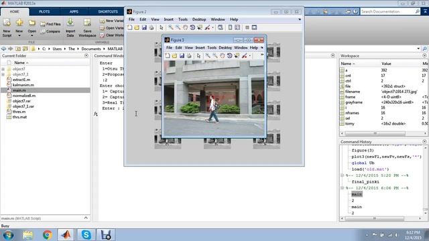Screen dimensions: 429x241
Task: Click Show Plot Tools icon in Figure 2
Action: (254, 27)
